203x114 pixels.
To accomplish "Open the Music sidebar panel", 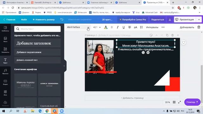I will click(5, 71).
